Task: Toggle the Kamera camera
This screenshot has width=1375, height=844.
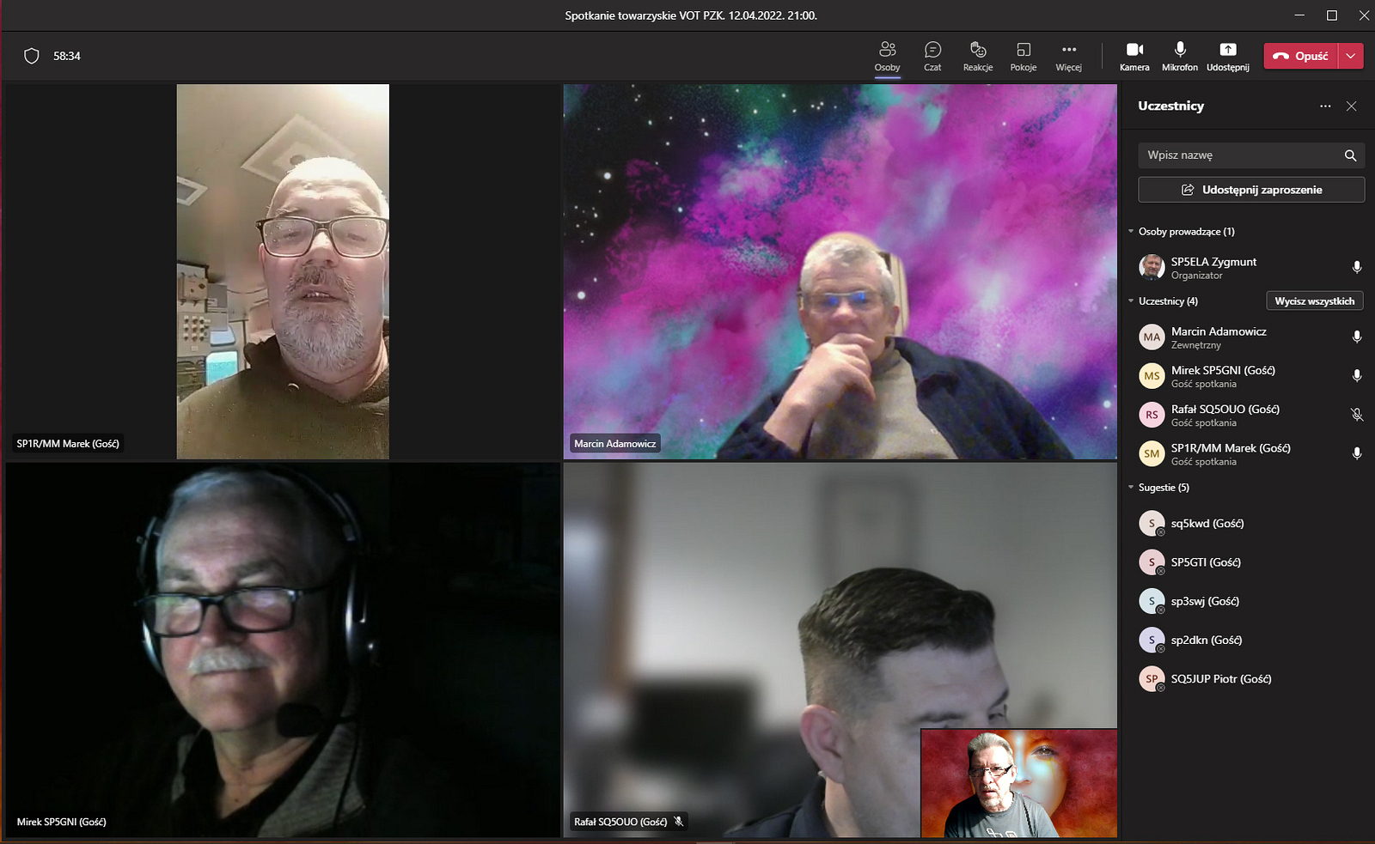Action: click(1134, 57)
